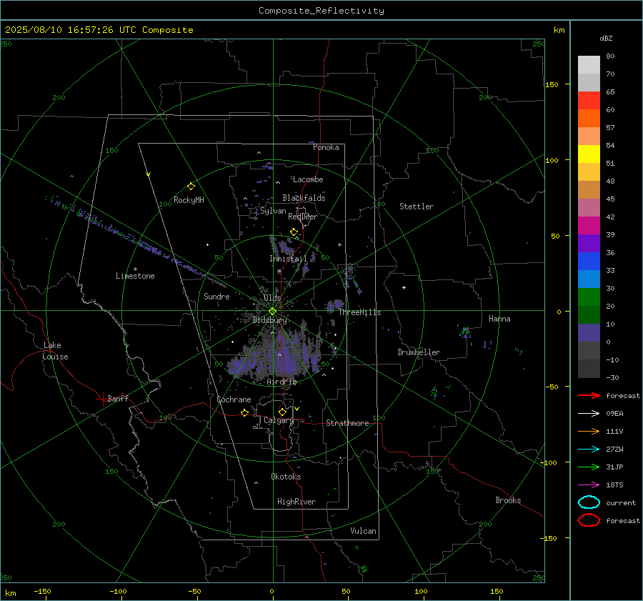This screenshot has width=643, height=601.
Task: Click the Hanna town label
Action: coord(499,319)
